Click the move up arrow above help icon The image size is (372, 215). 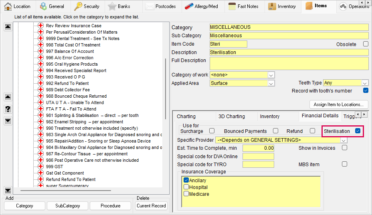click(x=8, y=97)
